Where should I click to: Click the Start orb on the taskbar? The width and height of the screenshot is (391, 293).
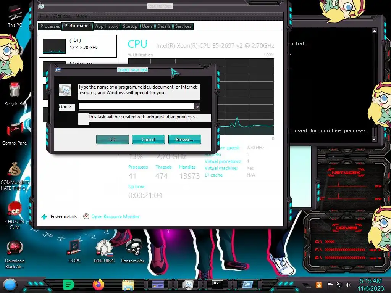pyautogui.click(x=10, y=285)
